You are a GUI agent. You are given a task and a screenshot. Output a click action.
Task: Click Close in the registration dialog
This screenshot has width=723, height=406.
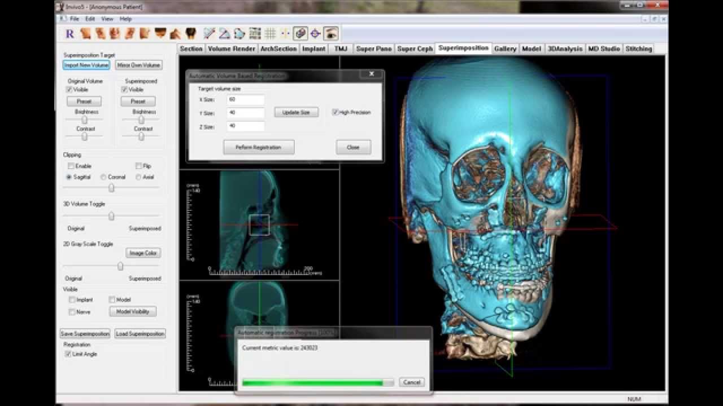[x=353, y=147]
